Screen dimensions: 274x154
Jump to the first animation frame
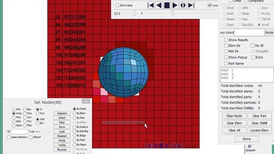pos(151,6)
